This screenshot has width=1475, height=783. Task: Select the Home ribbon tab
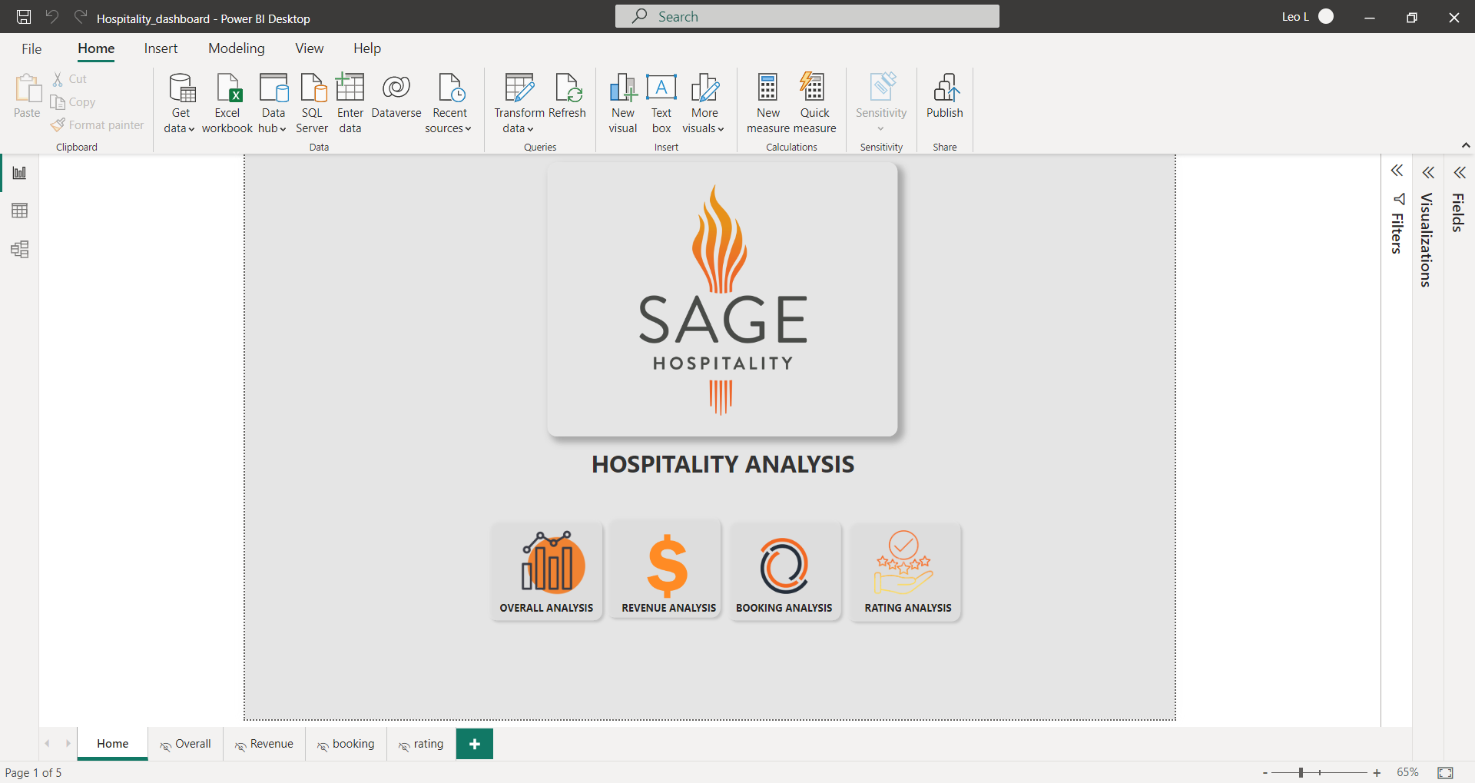[x=96, y=48]
